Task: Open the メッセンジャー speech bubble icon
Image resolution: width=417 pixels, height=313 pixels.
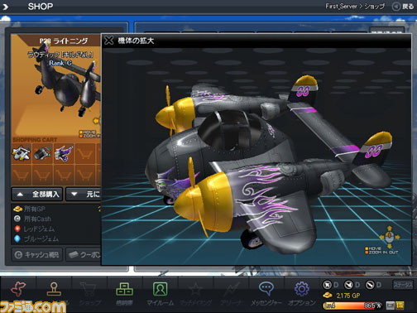Action: point(266,293)
